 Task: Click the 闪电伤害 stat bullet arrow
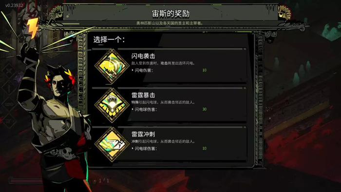point(133,70)
